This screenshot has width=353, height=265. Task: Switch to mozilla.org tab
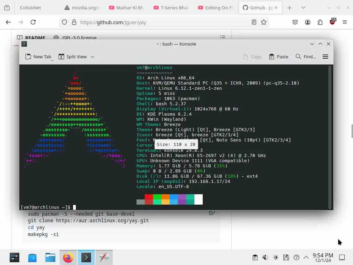(x=82, y=8)
